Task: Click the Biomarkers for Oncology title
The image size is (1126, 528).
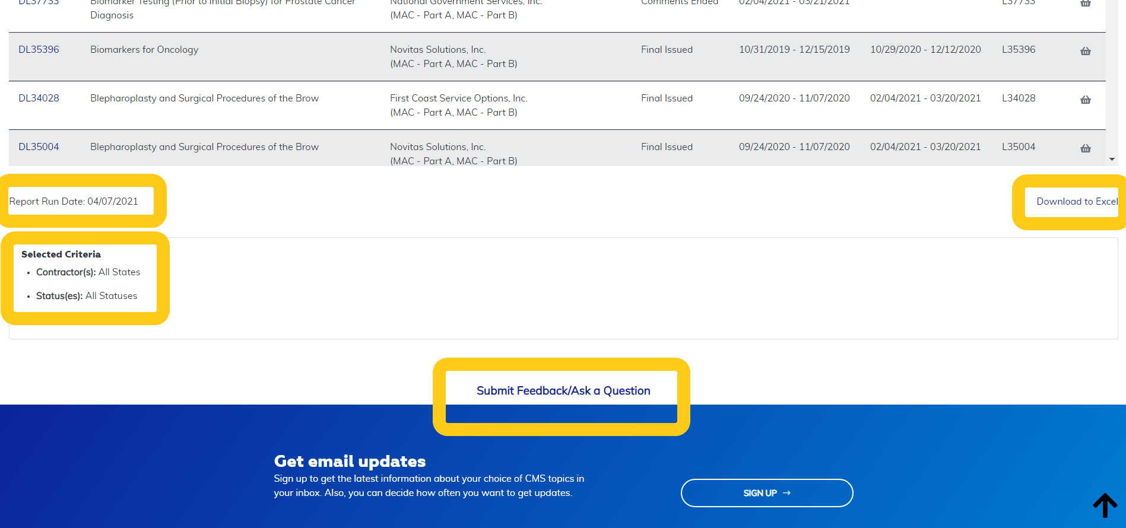Action: (x=144, y=50)
